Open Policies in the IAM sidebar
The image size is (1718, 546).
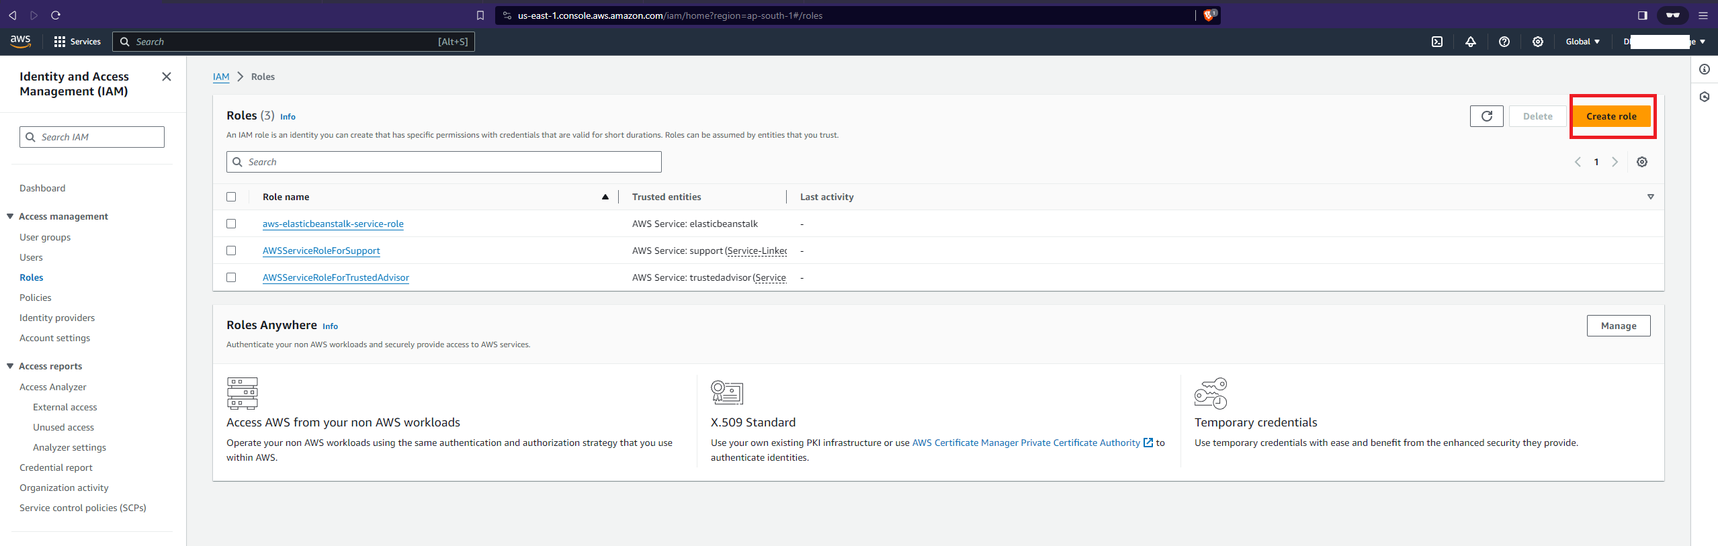pyautogui.click(x=35, y=298)
